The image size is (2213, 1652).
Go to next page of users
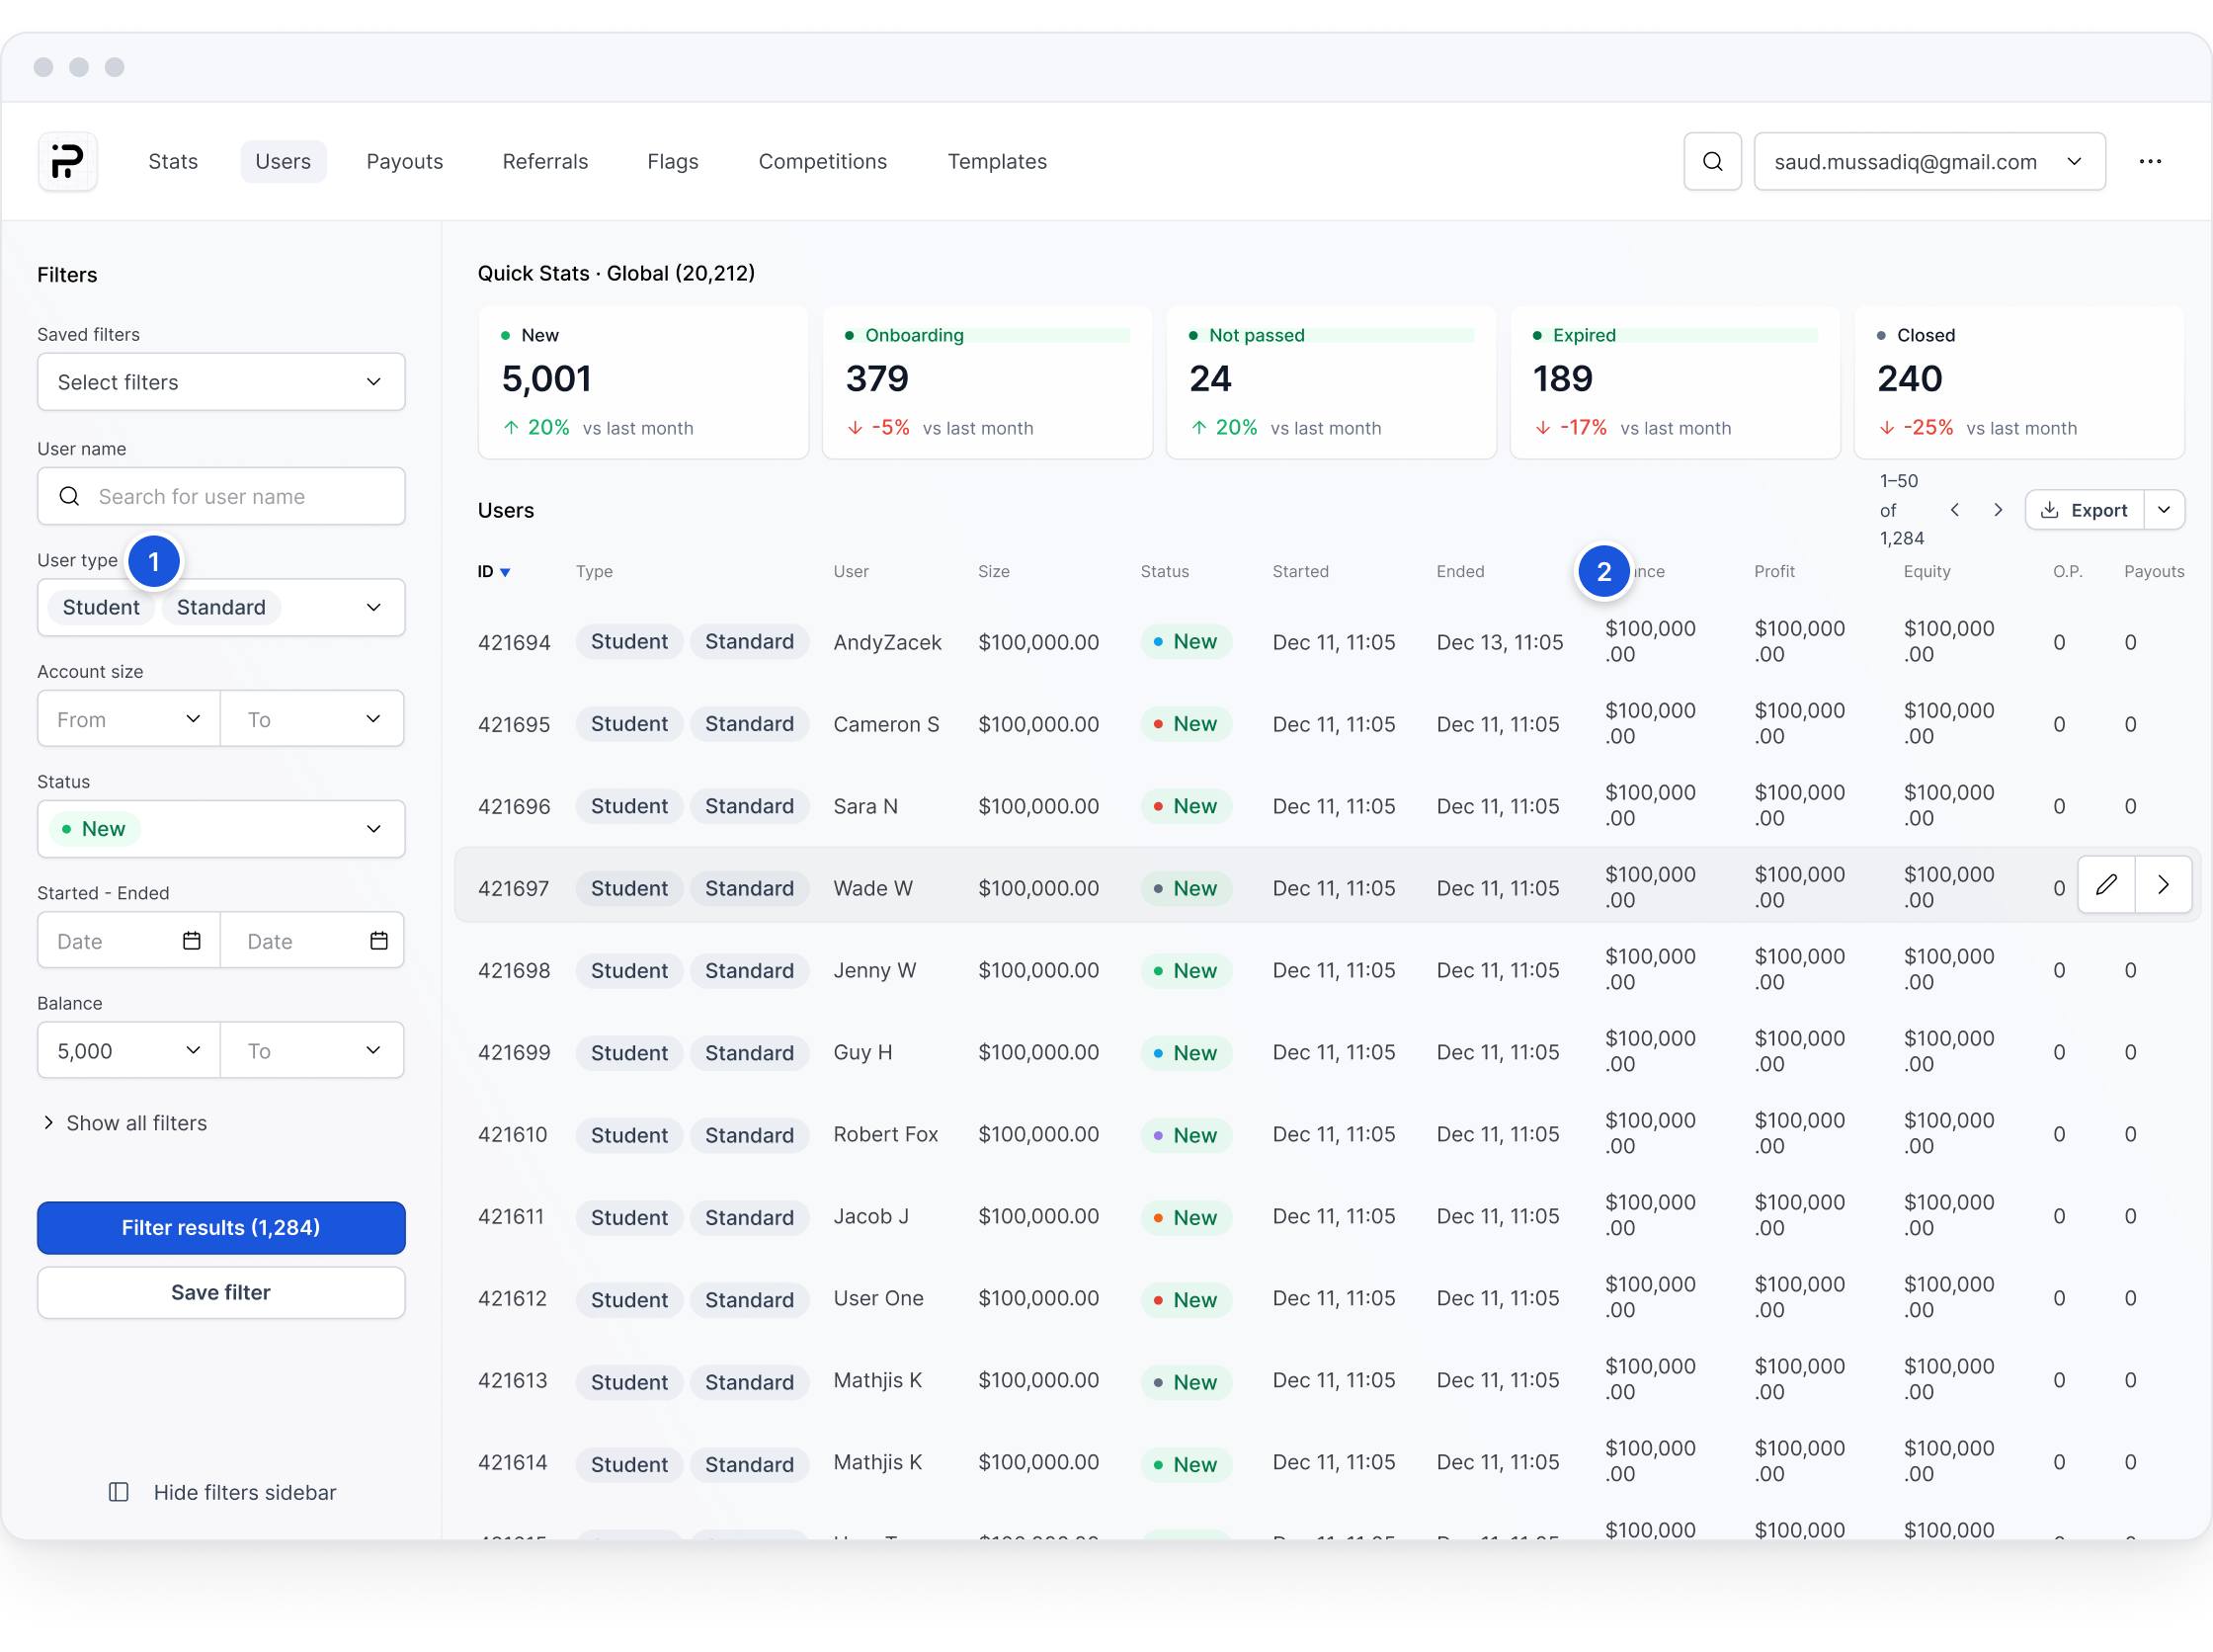coord(1997,510)
